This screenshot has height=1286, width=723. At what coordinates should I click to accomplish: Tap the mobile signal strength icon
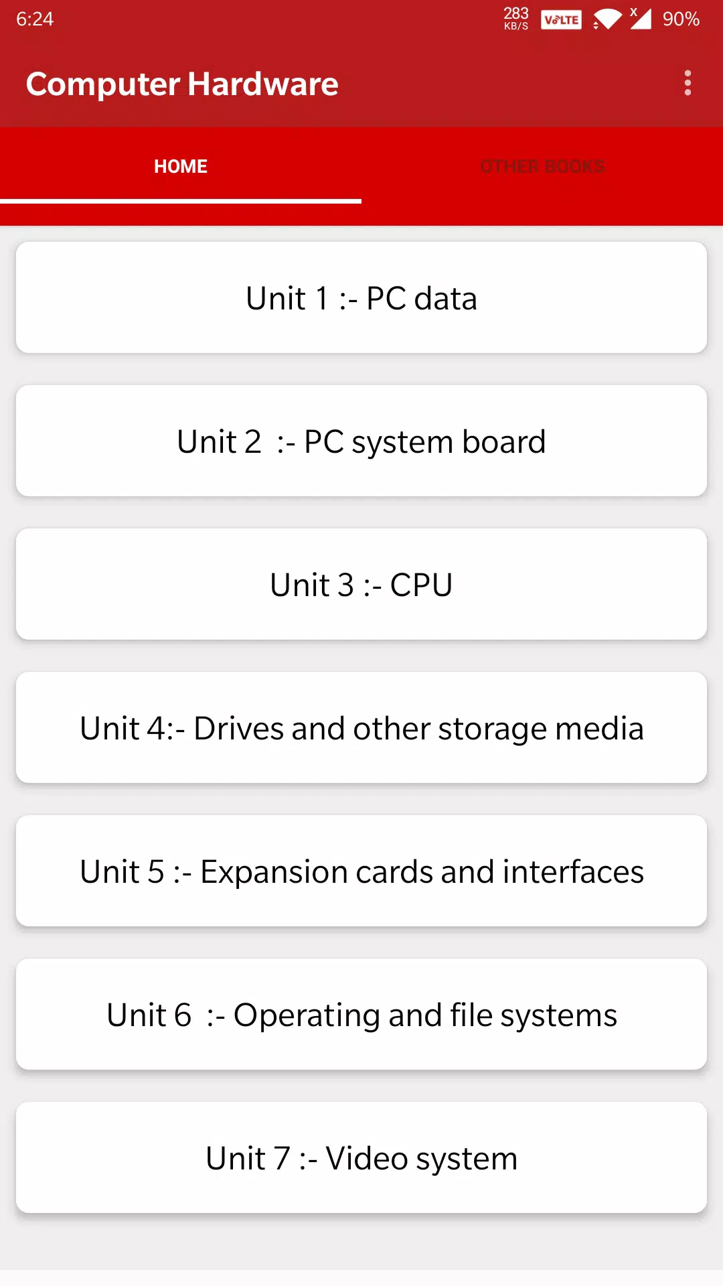[x=641, y=19]
